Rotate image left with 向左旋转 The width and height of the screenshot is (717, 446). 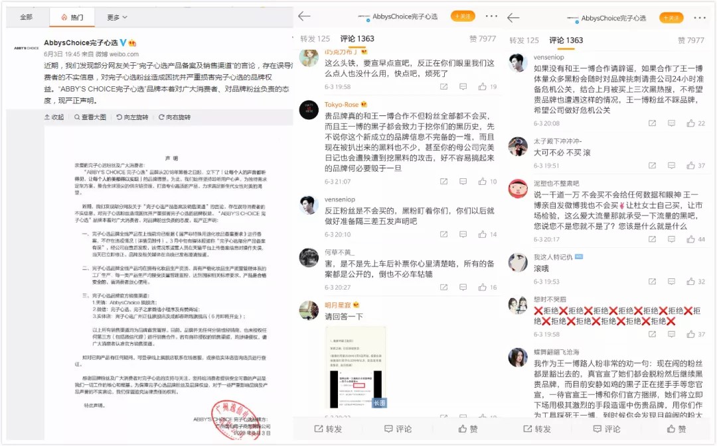[x=132, y=117]
